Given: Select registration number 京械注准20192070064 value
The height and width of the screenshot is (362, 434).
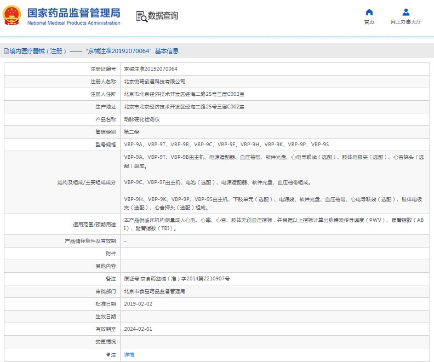Looking at the screenshot, I should 151,69.
